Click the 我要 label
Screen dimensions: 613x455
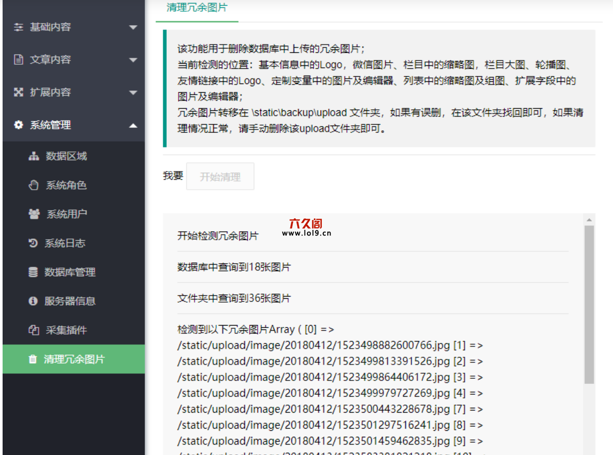[x=173, y=176]
